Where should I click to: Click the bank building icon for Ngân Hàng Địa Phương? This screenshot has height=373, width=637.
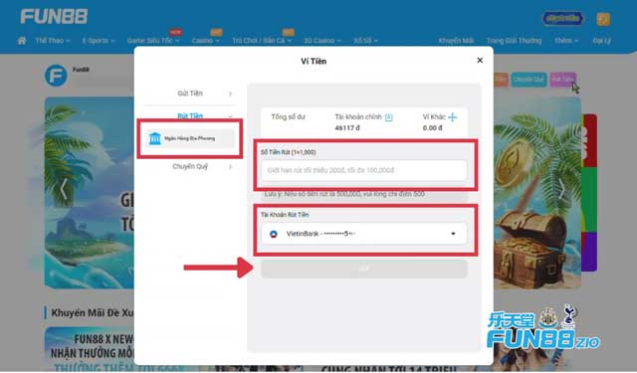[155, 138]
